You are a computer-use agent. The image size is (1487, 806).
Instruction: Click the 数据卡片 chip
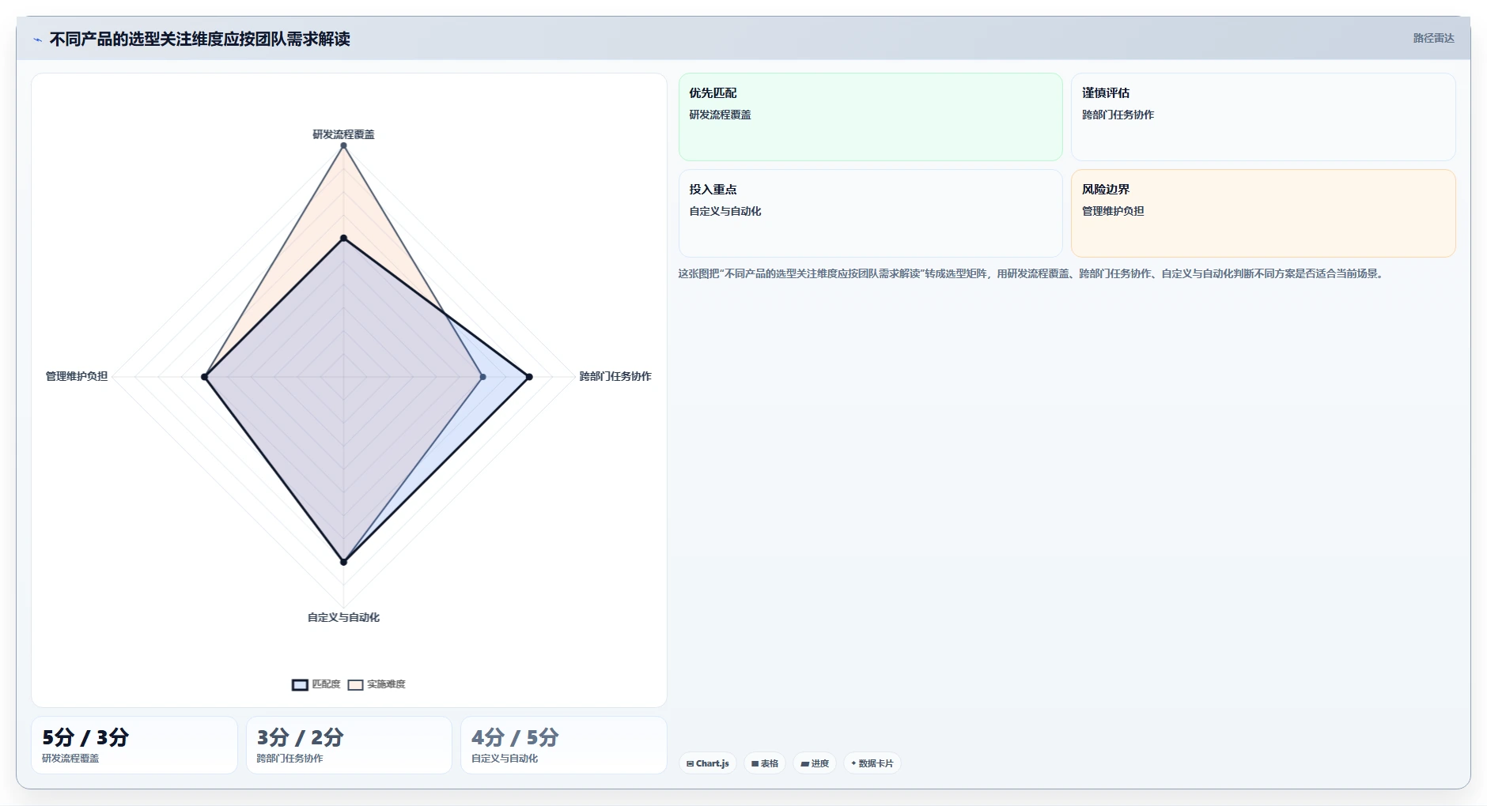[x=872, y=763]
